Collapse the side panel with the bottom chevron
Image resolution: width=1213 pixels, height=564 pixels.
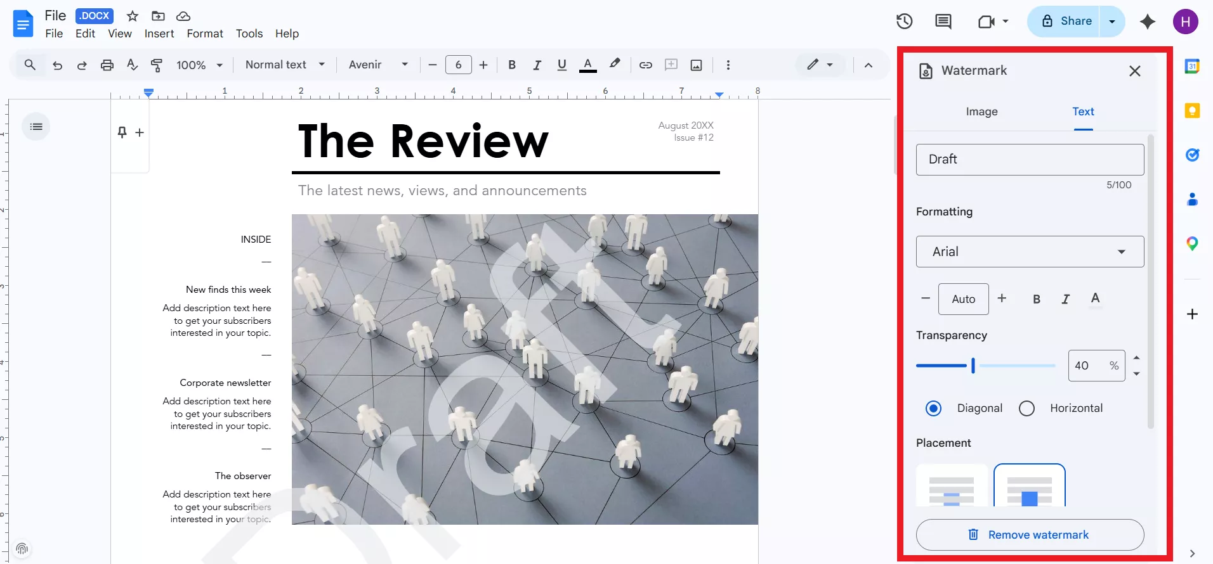(1192, 553)
